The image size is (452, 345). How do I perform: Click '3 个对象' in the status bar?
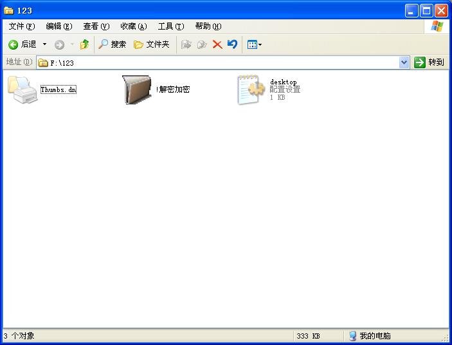19,336
